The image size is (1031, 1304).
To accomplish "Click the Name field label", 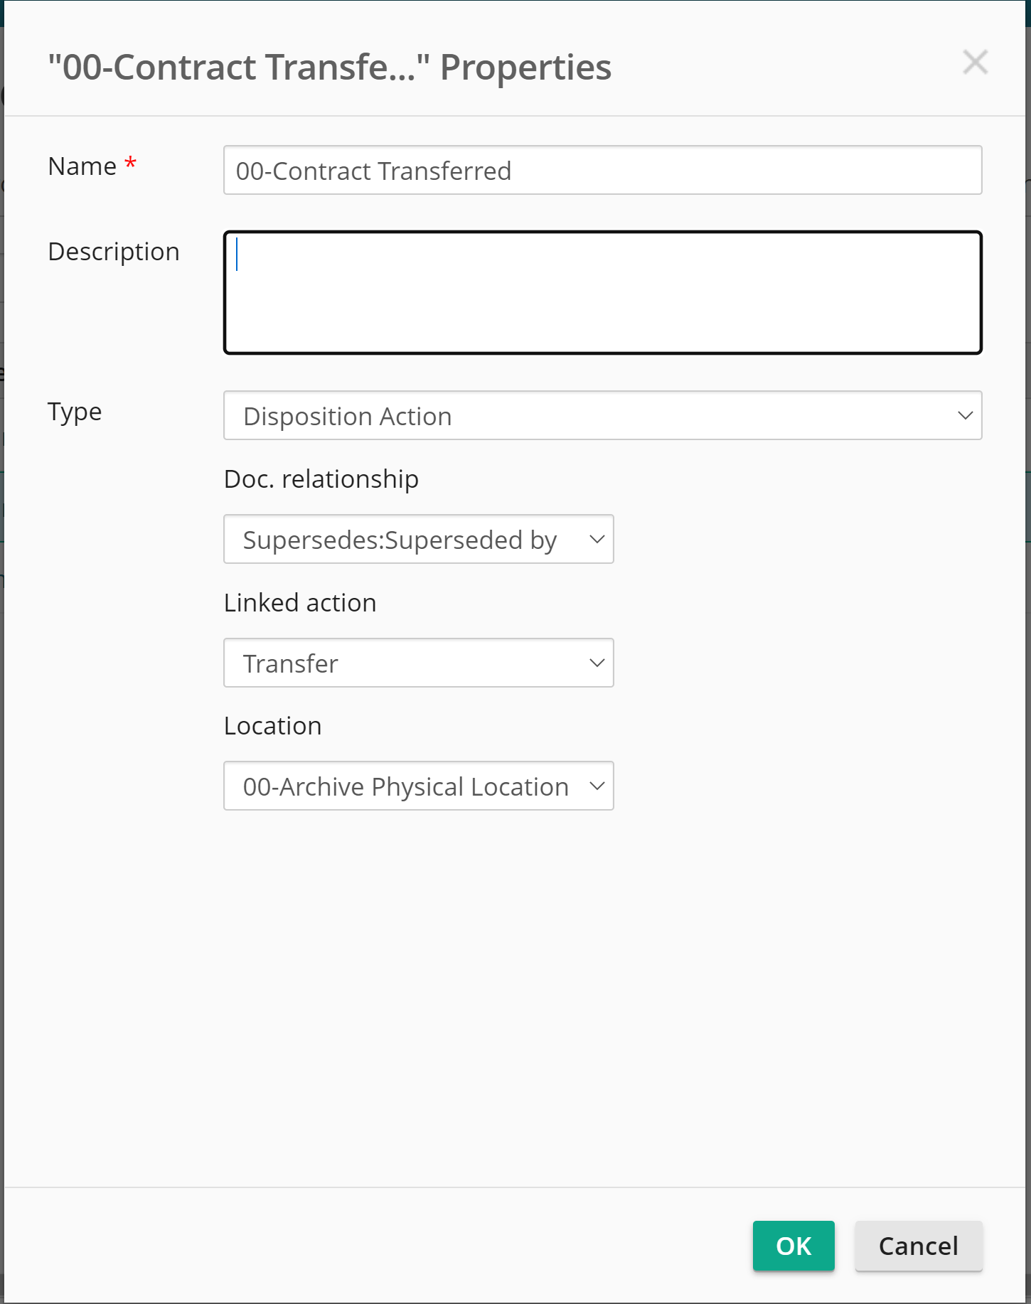I will point(82,166).
